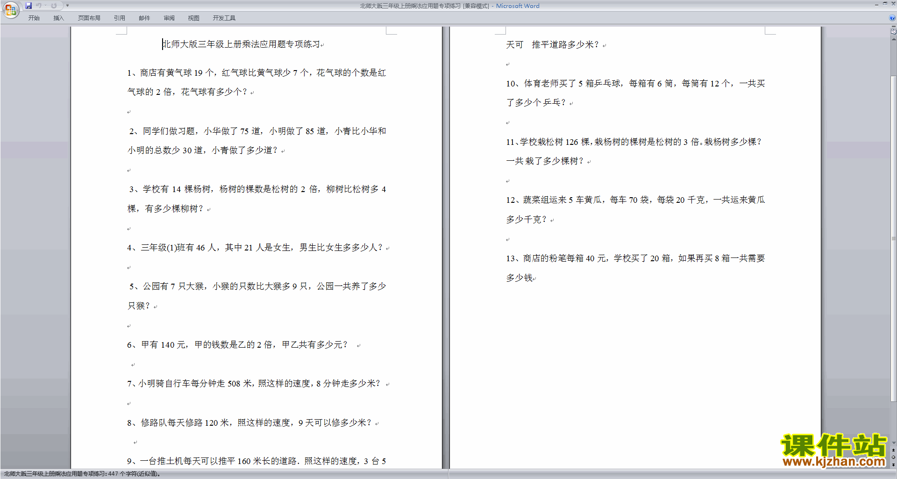This screenshot has width=897, height=479.
Task: Click question 9 '一台推土机每天可以推平 160 米'
Action: [x=256, y=461]
